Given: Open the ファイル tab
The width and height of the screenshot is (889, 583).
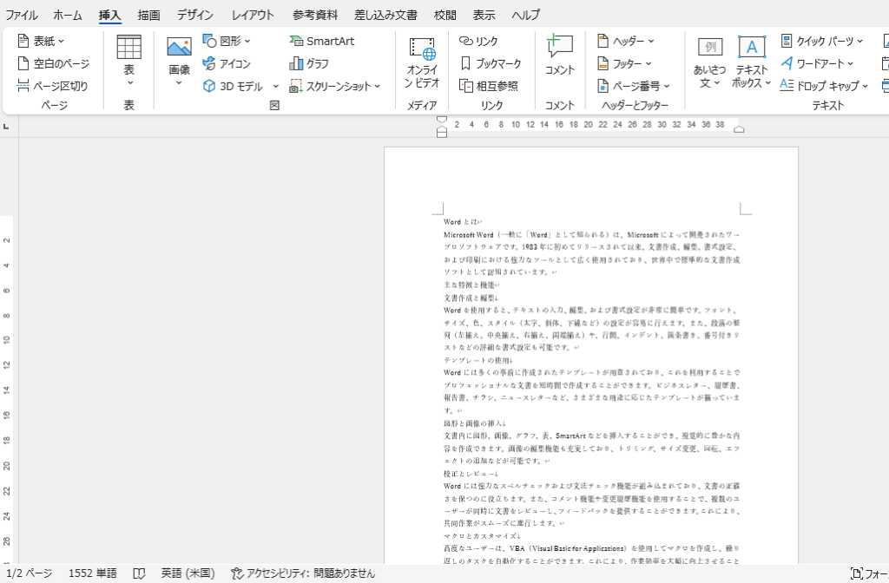Looking at the screenshot, I should click(x=22, y=16).
